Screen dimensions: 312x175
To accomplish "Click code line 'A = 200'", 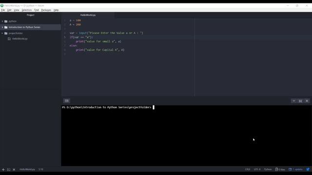I will (x=75, y=25).
